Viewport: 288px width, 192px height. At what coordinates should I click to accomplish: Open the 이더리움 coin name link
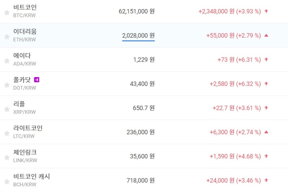pyautogui.click(x=25, y=32)
